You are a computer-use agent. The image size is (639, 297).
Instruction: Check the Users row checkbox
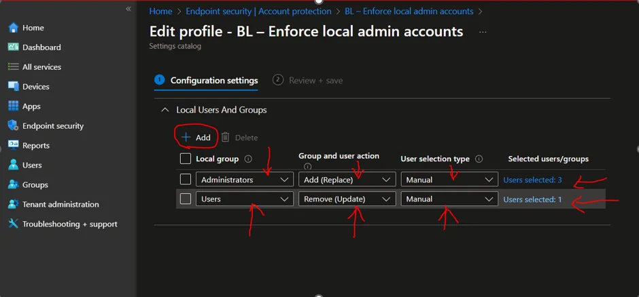tap(186, 199)
